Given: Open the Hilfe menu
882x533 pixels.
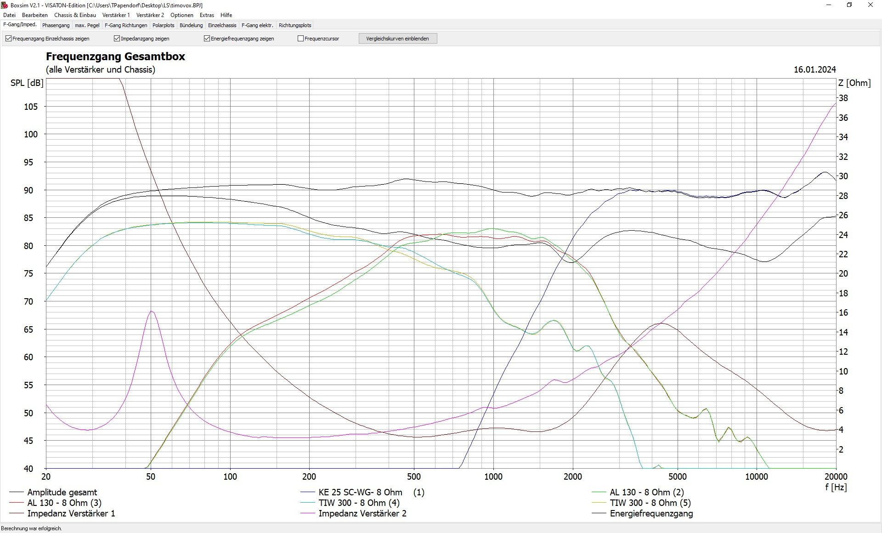Looking at the screenshot, I should pyautogui.click(x=226, y=15).
